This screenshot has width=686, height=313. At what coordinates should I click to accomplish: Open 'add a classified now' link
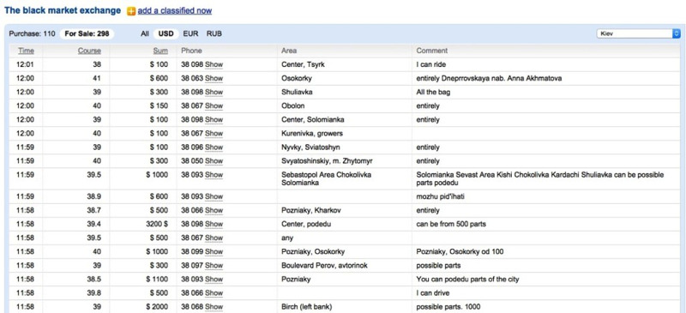tap(175, 11)
